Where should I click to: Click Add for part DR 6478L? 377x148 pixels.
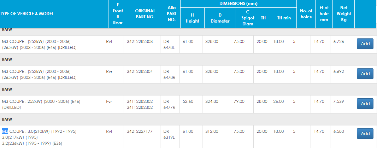coord(365,44)
